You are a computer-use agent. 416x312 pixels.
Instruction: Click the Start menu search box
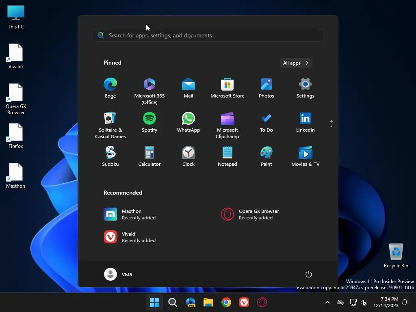click(208, 35)
